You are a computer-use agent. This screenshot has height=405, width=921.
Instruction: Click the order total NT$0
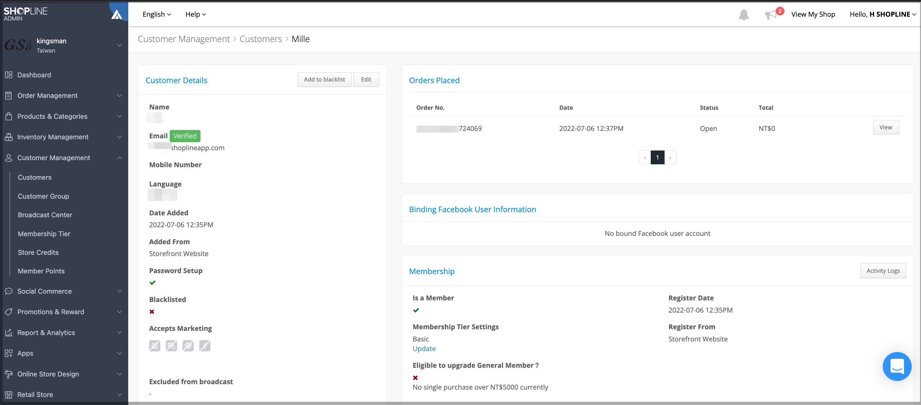click(x=766, y=129)
